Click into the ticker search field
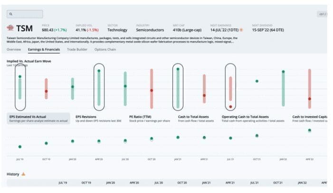This screenshot has height=193, width=333. coord(28,15)
